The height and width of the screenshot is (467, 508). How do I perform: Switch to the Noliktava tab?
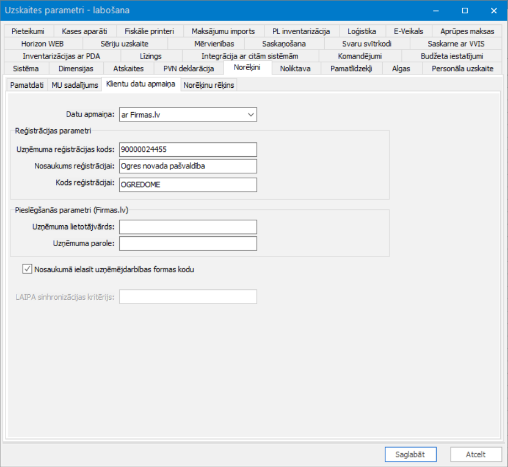tap(295, 68)
